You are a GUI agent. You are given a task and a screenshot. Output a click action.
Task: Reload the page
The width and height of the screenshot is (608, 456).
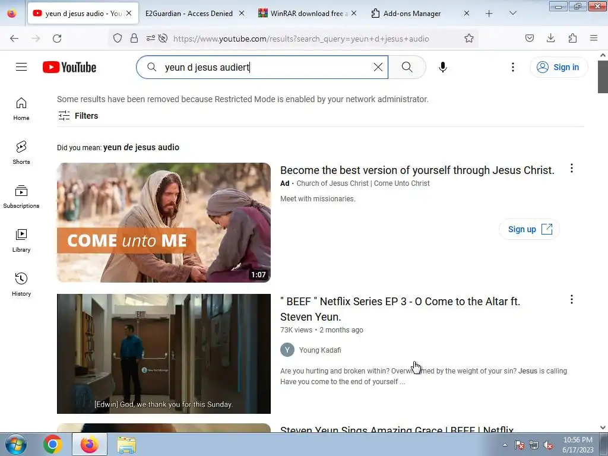tap(57, 39)
